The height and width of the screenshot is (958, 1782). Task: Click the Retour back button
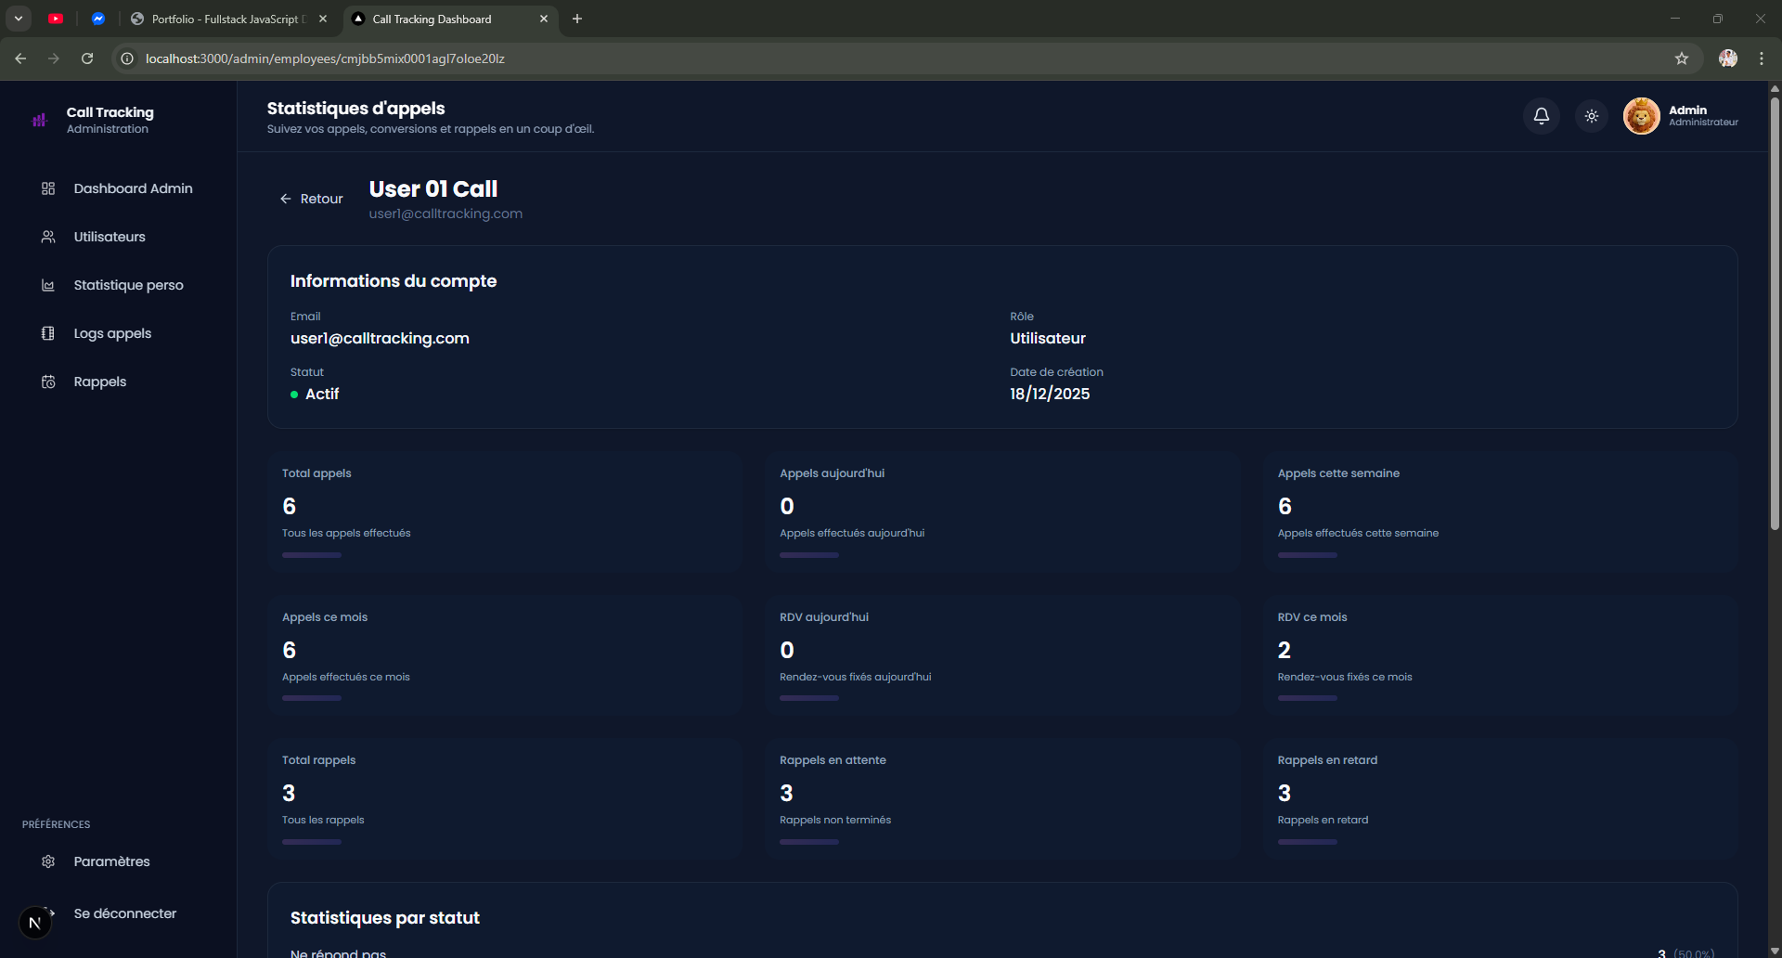click(x=312, y=199)
